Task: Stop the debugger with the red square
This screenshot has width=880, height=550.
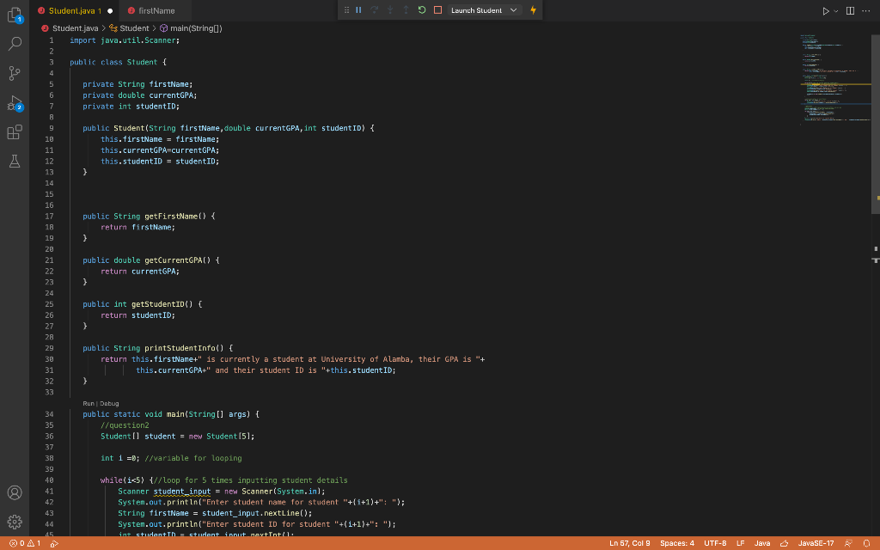Action: 437,9
